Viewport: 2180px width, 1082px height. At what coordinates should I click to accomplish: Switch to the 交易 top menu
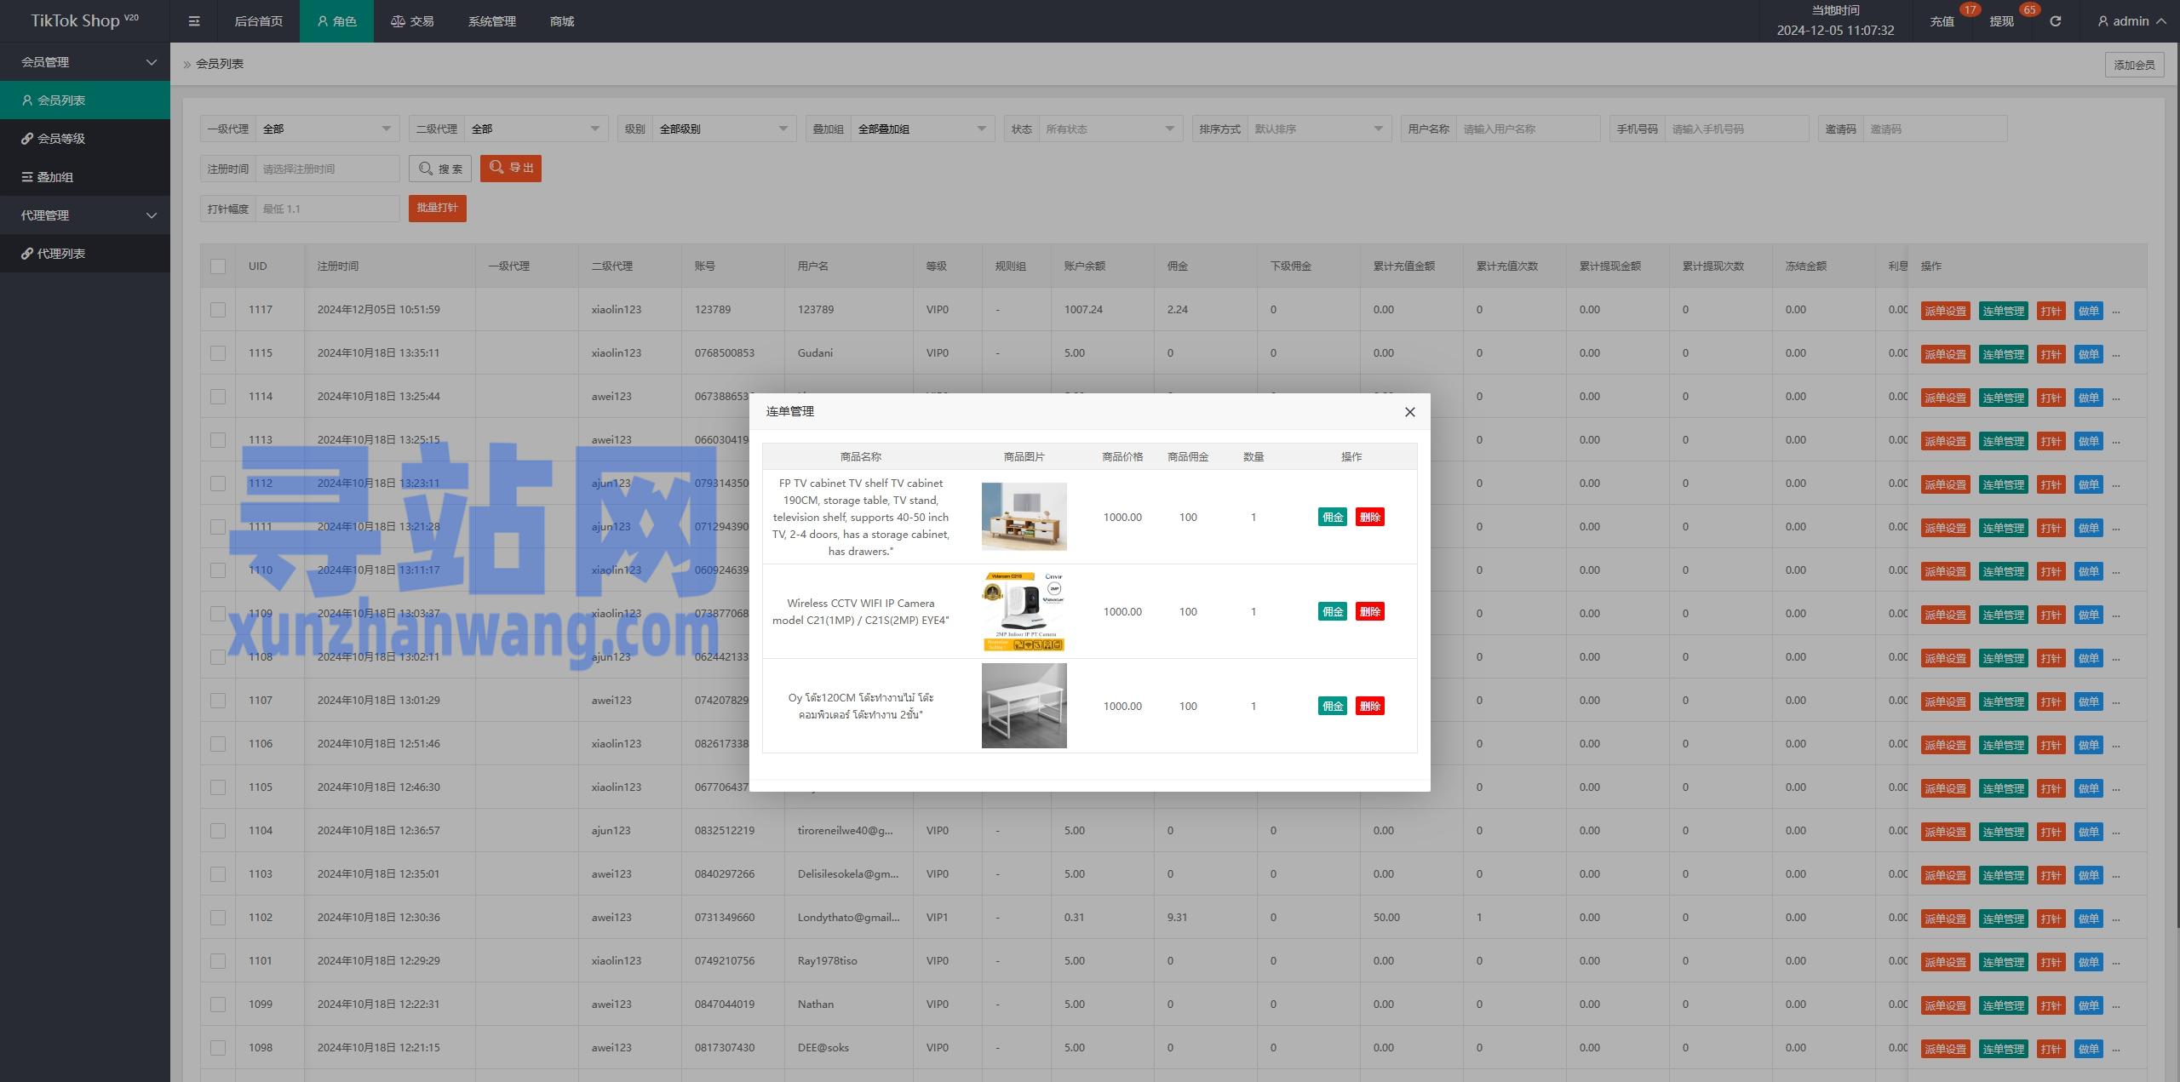click(x=412, y=21)
